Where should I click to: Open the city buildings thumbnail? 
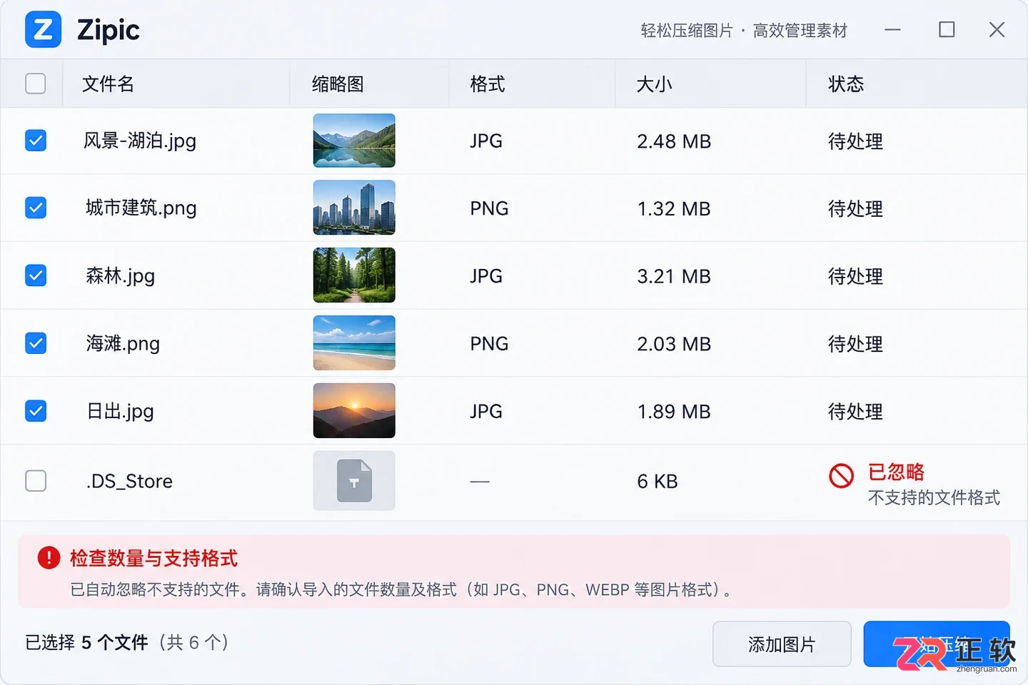354,208
